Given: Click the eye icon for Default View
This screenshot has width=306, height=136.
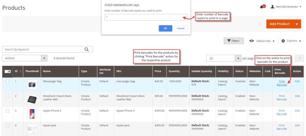Looking at the screenshot, I should click(x=252, y=41).
